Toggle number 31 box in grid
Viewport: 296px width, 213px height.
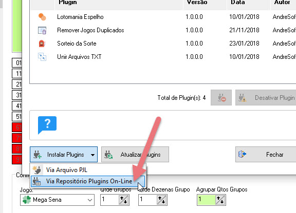coord(17,95)
